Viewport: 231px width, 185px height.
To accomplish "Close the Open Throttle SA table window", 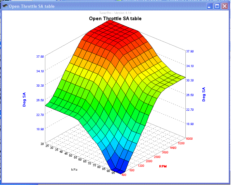I will [x=224, y=6].
